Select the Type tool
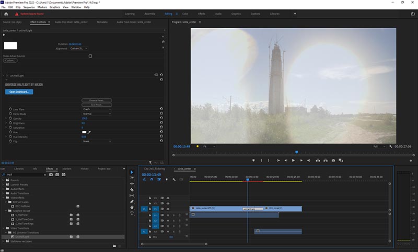The width and height of the screenshot is (418, 252). pos(132,213)
